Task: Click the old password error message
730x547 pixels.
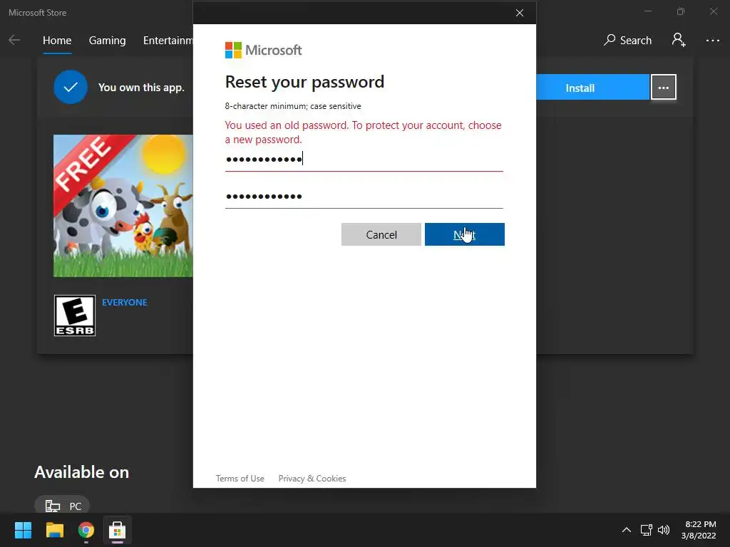Action: pos(363,132)
